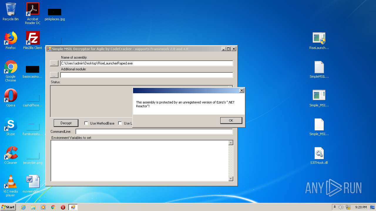Select the cashdiffere... file icon

click(x=33, y=100)
